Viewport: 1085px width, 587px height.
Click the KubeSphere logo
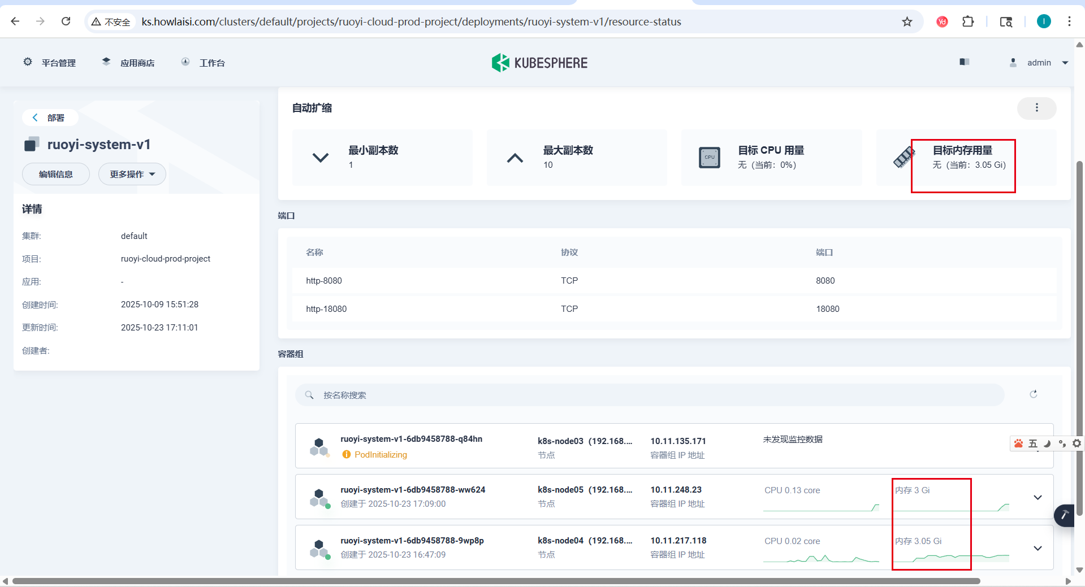pyautogui.click(x=539, y=63)
